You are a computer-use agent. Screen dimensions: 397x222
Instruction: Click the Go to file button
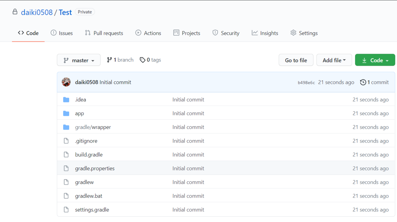tap(296, 60)
